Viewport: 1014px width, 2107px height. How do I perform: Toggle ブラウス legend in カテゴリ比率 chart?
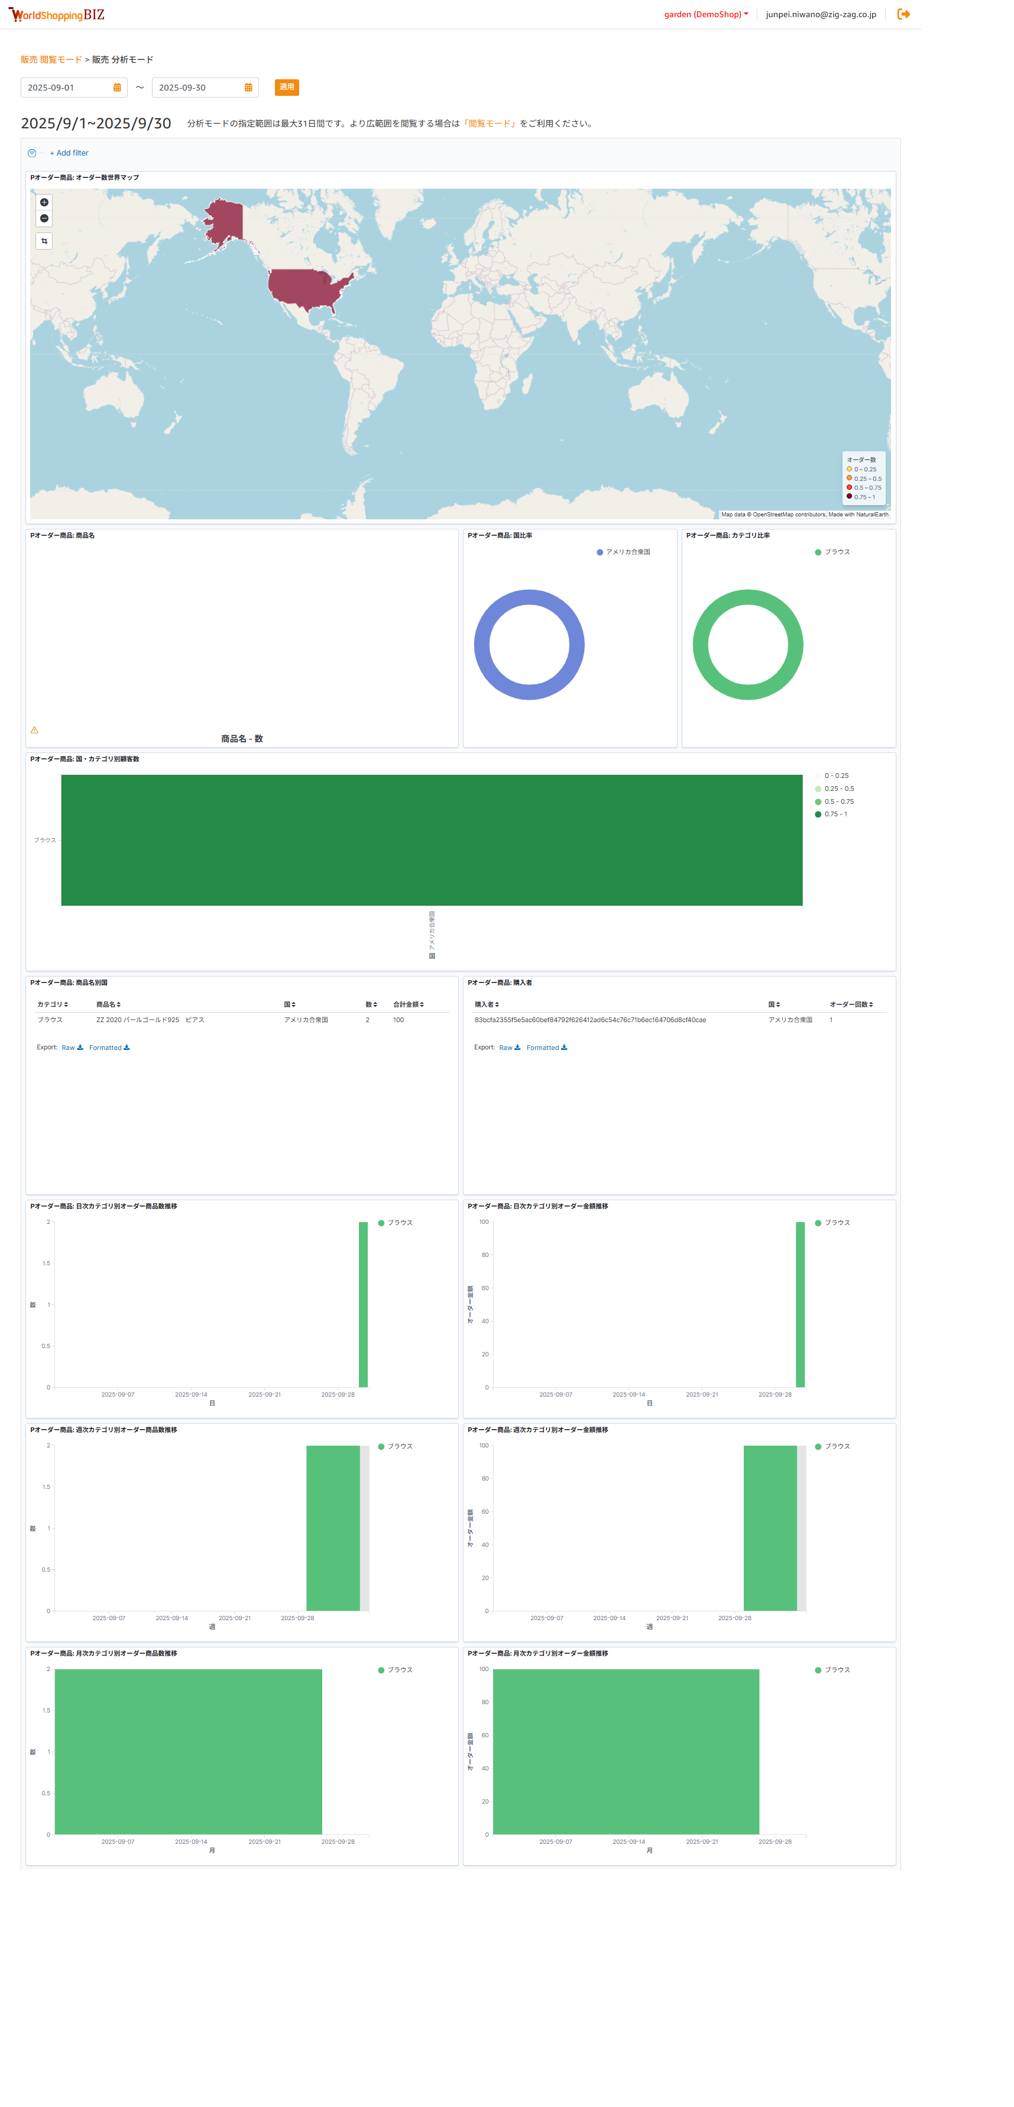tap(832, 552)
